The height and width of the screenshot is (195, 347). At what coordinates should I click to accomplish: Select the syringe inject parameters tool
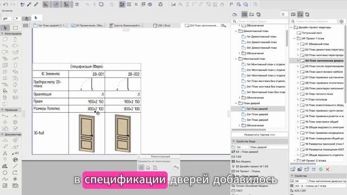(36, 4)
